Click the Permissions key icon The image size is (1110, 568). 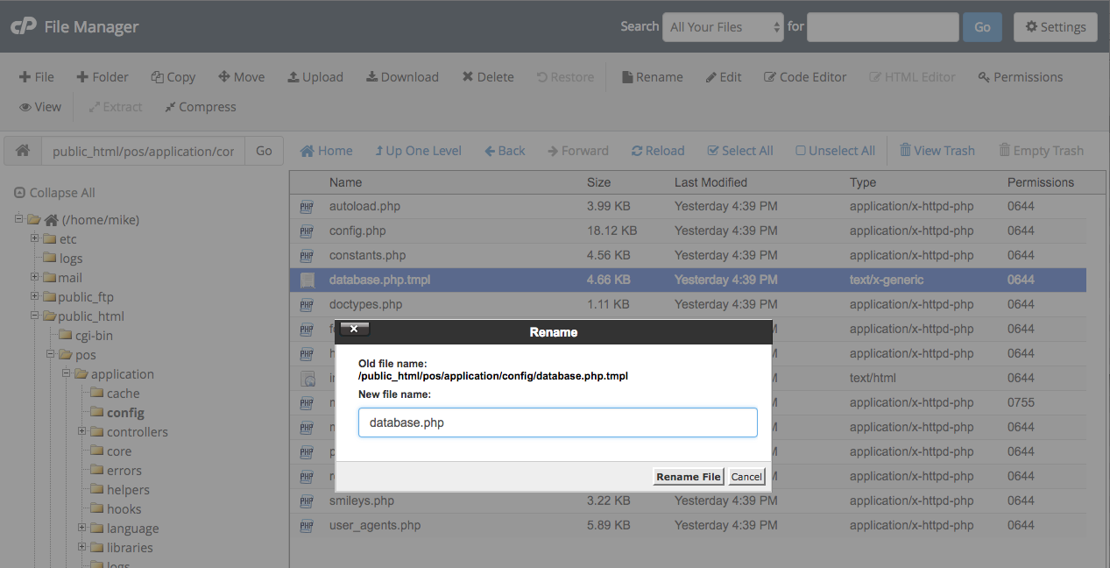point(984,77)
